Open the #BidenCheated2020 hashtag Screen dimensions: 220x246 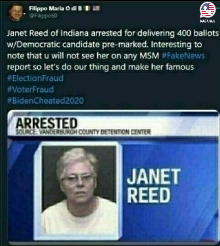(45, 100)
